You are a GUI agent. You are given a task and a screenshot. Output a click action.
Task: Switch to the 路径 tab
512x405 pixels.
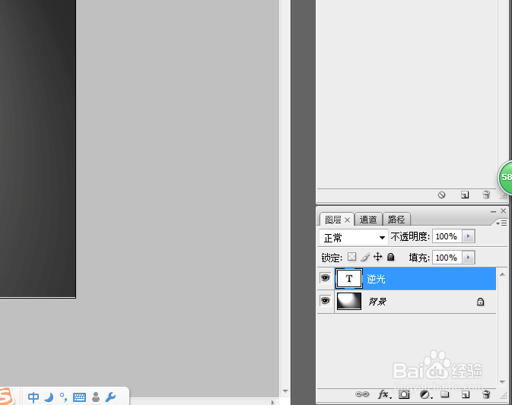396,220
